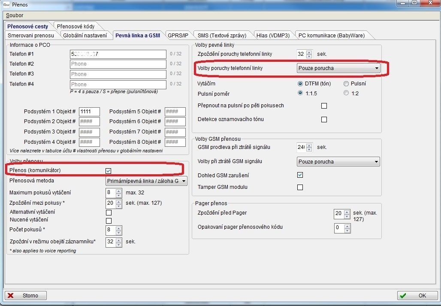The image size is (441, 306).
Task: Open the Soubor menu
Action: pos(15,15)
